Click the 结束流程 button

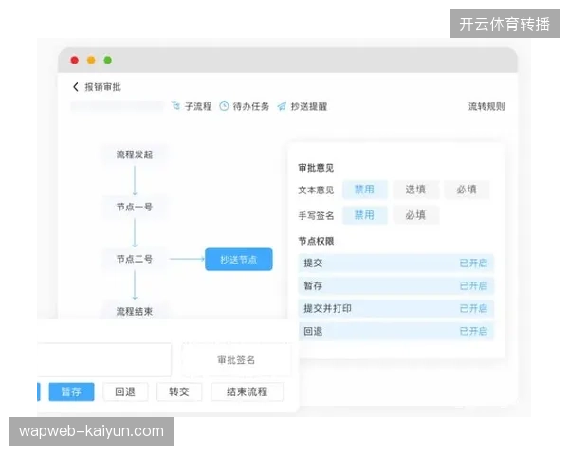[x=247, y=391]
